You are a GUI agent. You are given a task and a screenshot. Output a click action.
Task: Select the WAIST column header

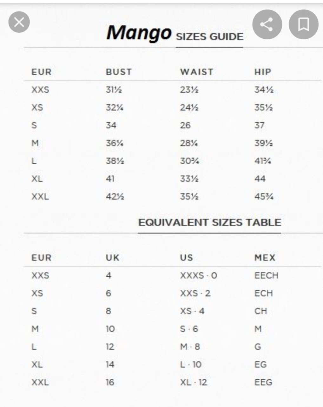click(x=197, y=72)
